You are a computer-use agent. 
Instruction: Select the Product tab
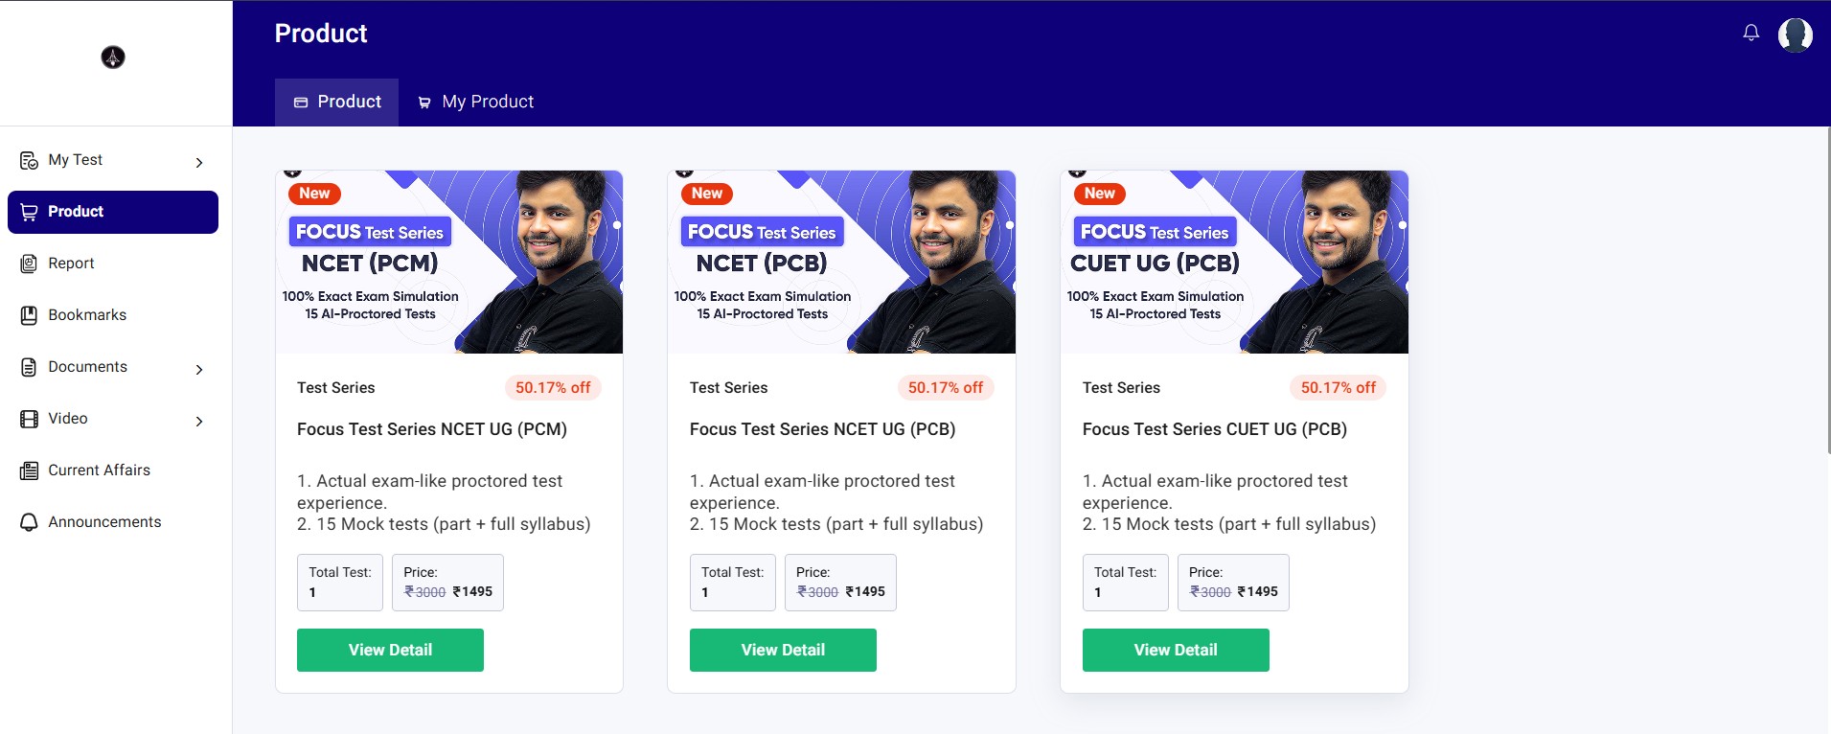click(336, 102)
